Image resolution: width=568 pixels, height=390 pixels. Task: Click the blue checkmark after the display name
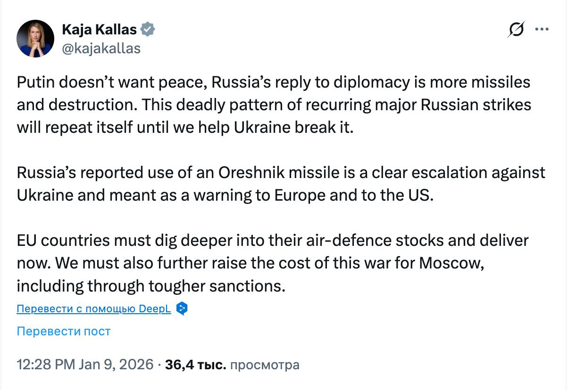pos(147,29)
